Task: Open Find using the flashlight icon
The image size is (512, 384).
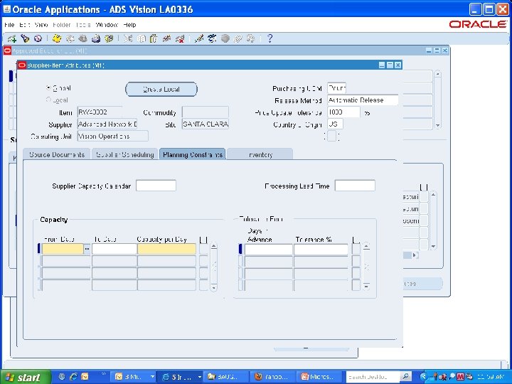Action: tap(25, 38)
